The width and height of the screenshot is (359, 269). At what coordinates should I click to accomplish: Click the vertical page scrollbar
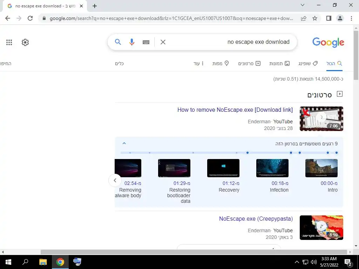tap(356, 55)
